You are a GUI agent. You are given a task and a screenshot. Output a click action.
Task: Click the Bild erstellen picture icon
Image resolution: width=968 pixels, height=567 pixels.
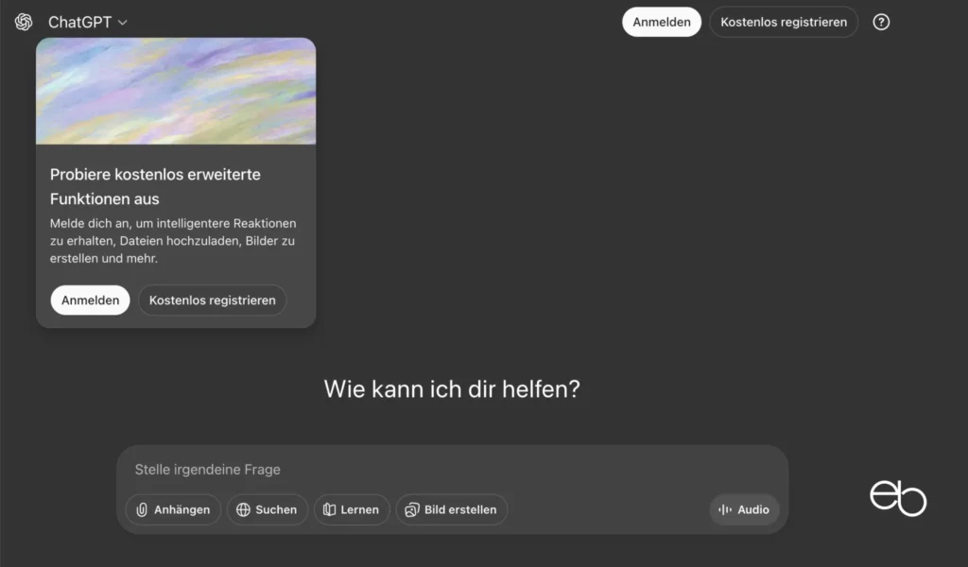point(411,509)
